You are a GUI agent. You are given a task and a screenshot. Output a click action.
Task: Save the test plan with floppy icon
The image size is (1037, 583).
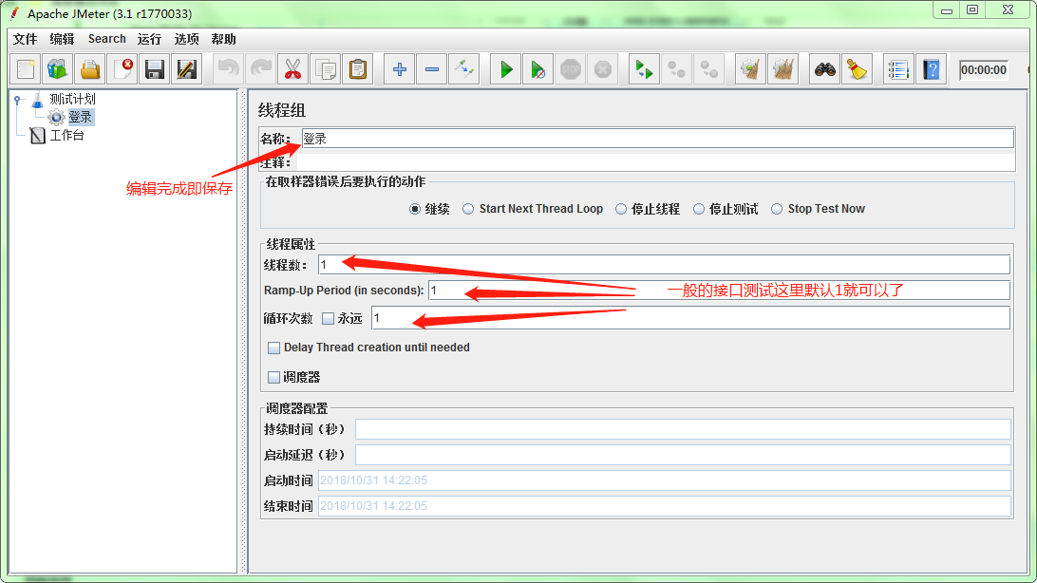(155, 69)
